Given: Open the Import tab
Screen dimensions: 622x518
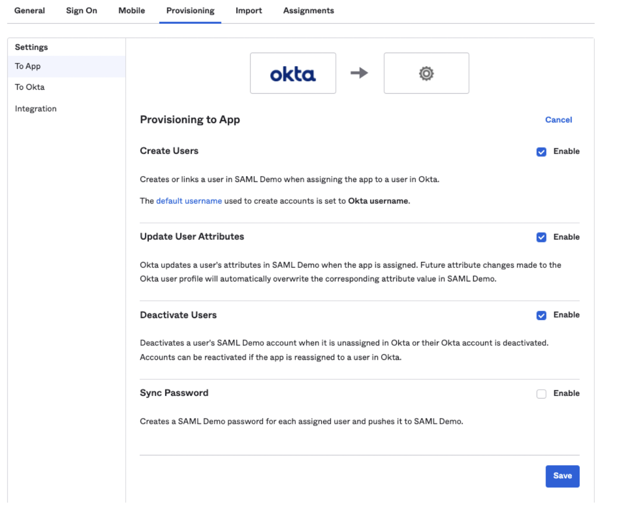Looking at the screenshot, I should pyautogui.click(x=249, y=11).
